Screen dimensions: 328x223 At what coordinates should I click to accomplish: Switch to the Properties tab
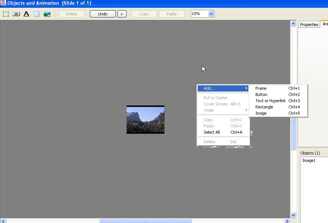click(x=309, y=25)
